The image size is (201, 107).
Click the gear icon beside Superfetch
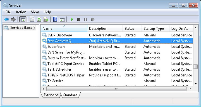pos(44,46)
